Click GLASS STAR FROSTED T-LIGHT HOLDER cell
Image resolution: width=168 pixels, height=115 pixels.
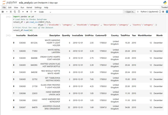(x=50, y=86)
